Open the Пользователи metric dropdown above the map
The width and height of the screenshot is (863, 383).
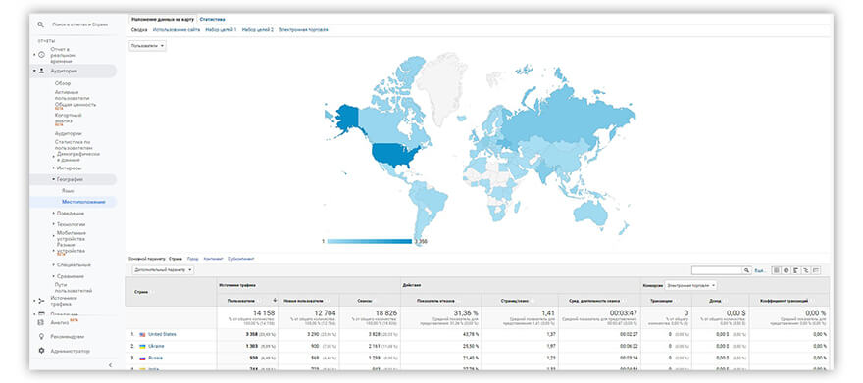(x=147, y=46)
